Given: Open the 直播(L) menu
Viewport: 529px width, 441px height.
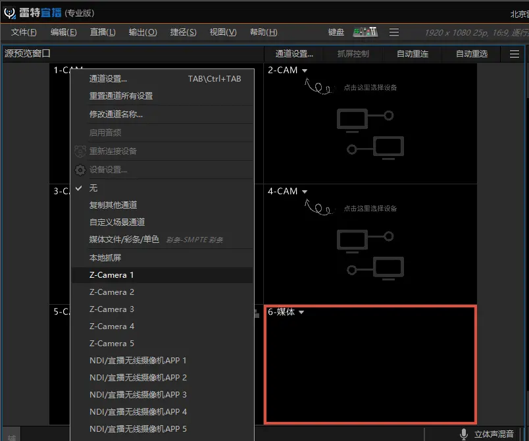Looking at the screenshot, I should (x=103, y=32).
